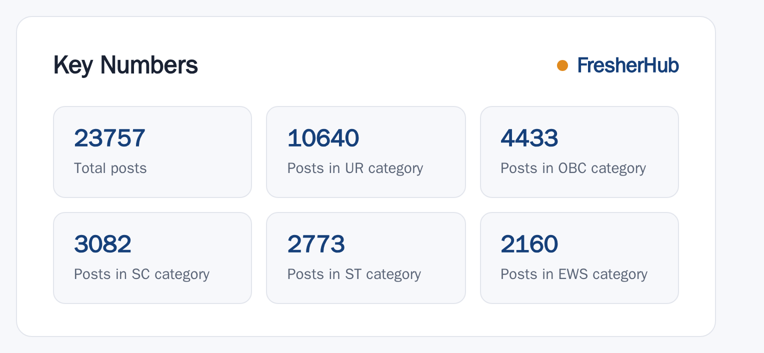Click the 'Posts in ST category' label

[354, 274]
